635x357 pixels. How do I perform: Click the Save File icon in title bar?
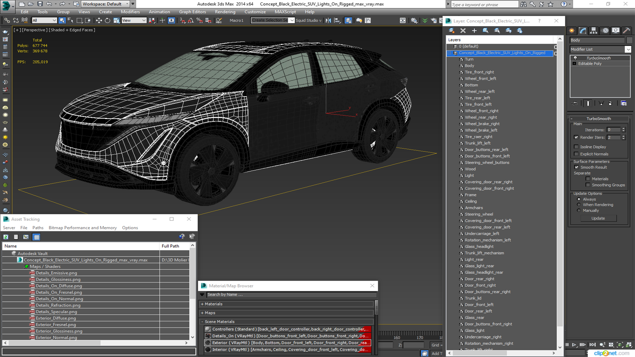click(40, 4)
